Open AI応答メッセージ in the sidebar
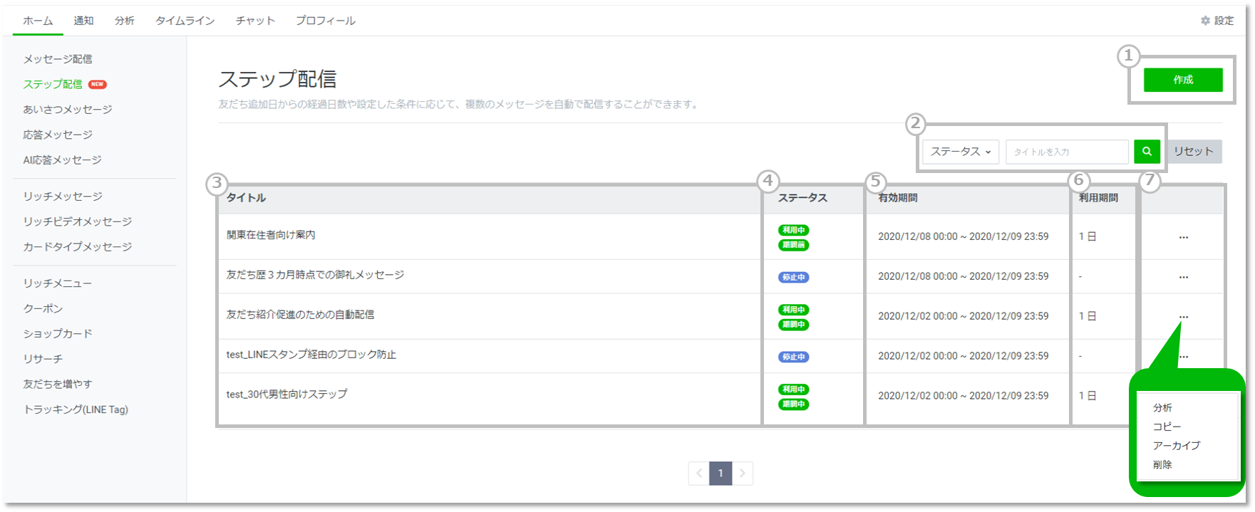Screen dimensions: 1255x512 pyautogui.click(x=63, y=160)
